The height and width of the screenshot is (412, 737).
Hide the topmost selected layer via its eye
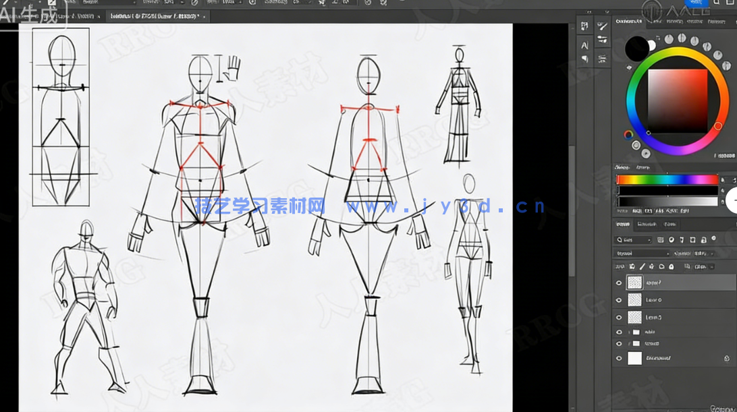[619, 283]
